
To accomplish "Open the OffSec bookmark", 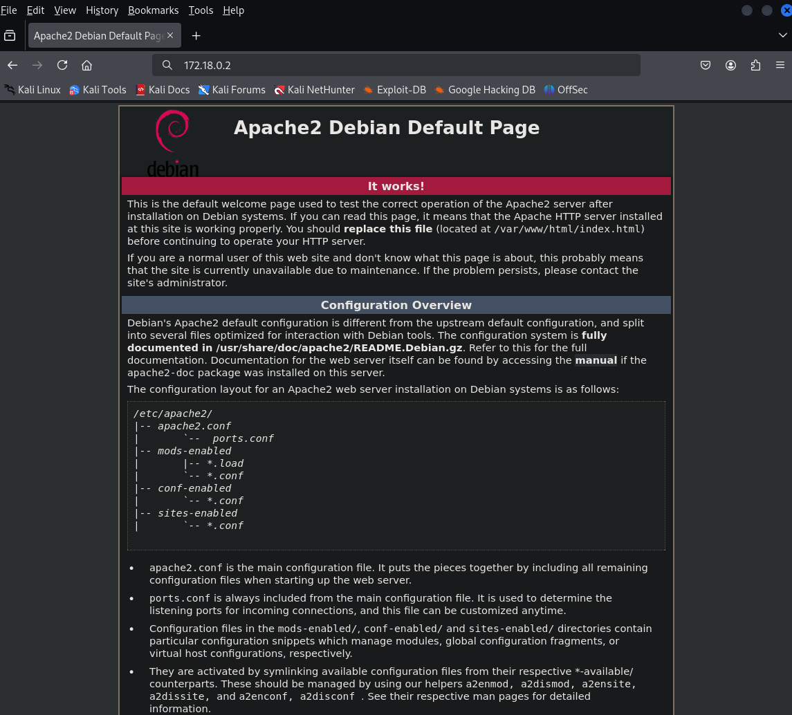I will 566,90.
